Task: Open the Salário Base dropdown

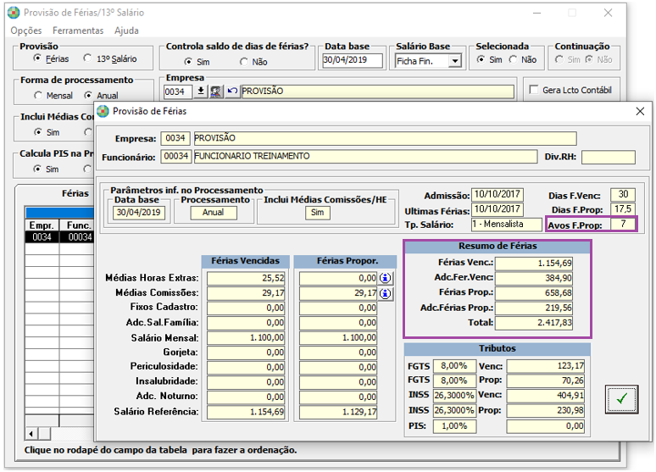Action: 455,61
